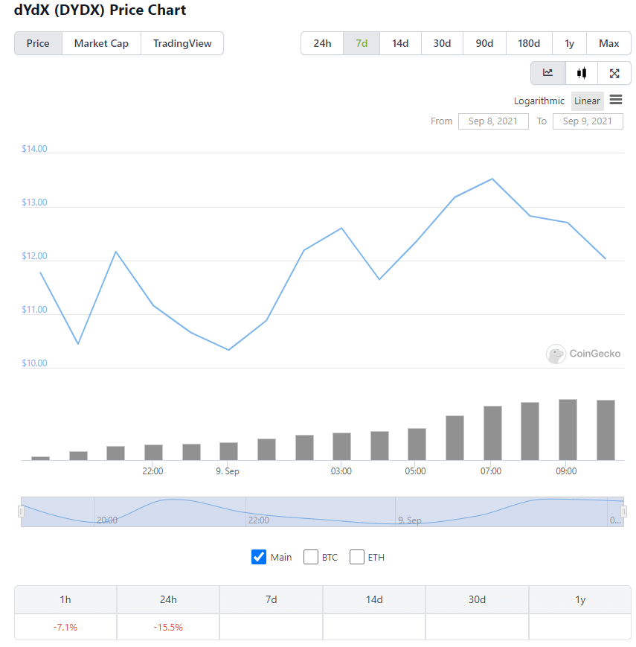Open fullscreen chart expand icon

614,73
